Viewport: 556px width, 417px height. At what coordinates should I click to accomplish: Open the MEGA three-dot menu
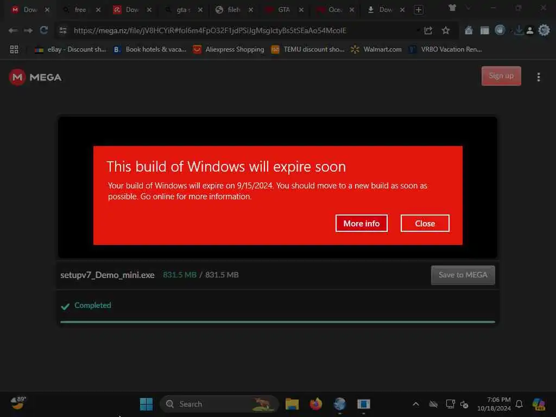(x=538, y=77)
